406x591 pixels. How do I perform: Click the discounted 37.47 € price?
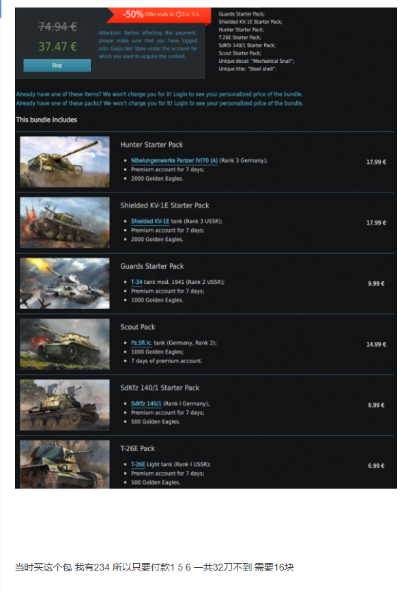(x=58, y=46)
